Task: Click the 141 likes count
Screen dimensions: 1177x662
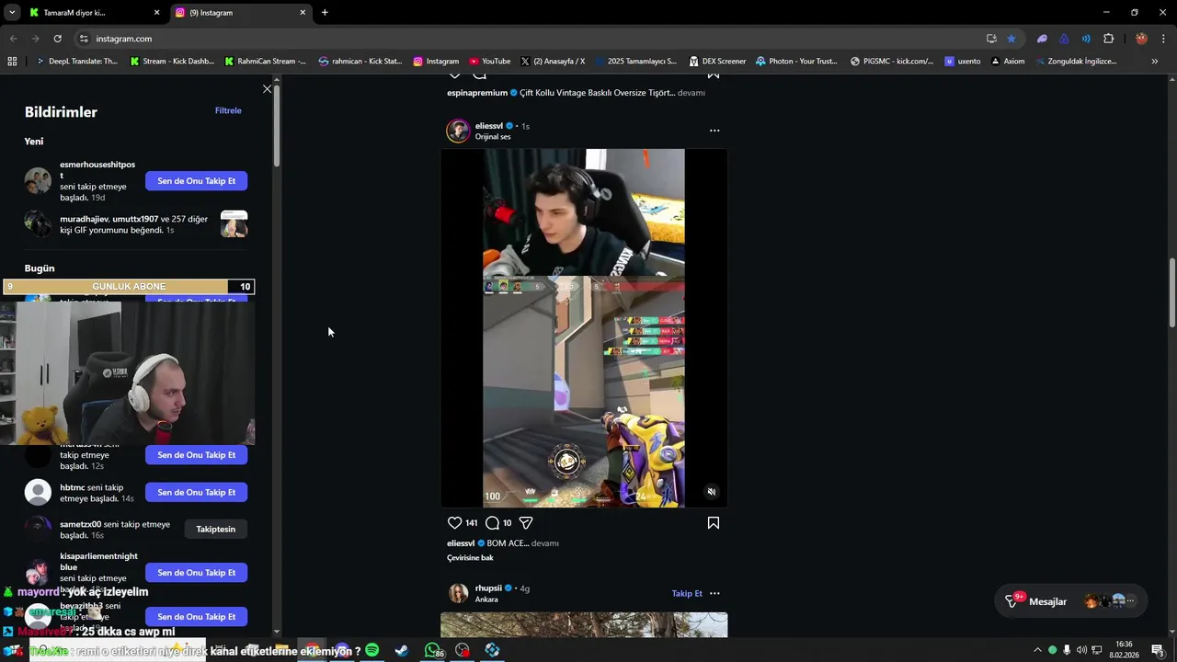Action: click(x=471, y=522)
